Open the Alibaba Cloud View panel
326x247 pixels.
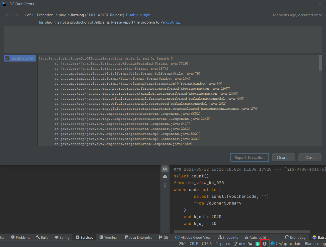(193, 237)
